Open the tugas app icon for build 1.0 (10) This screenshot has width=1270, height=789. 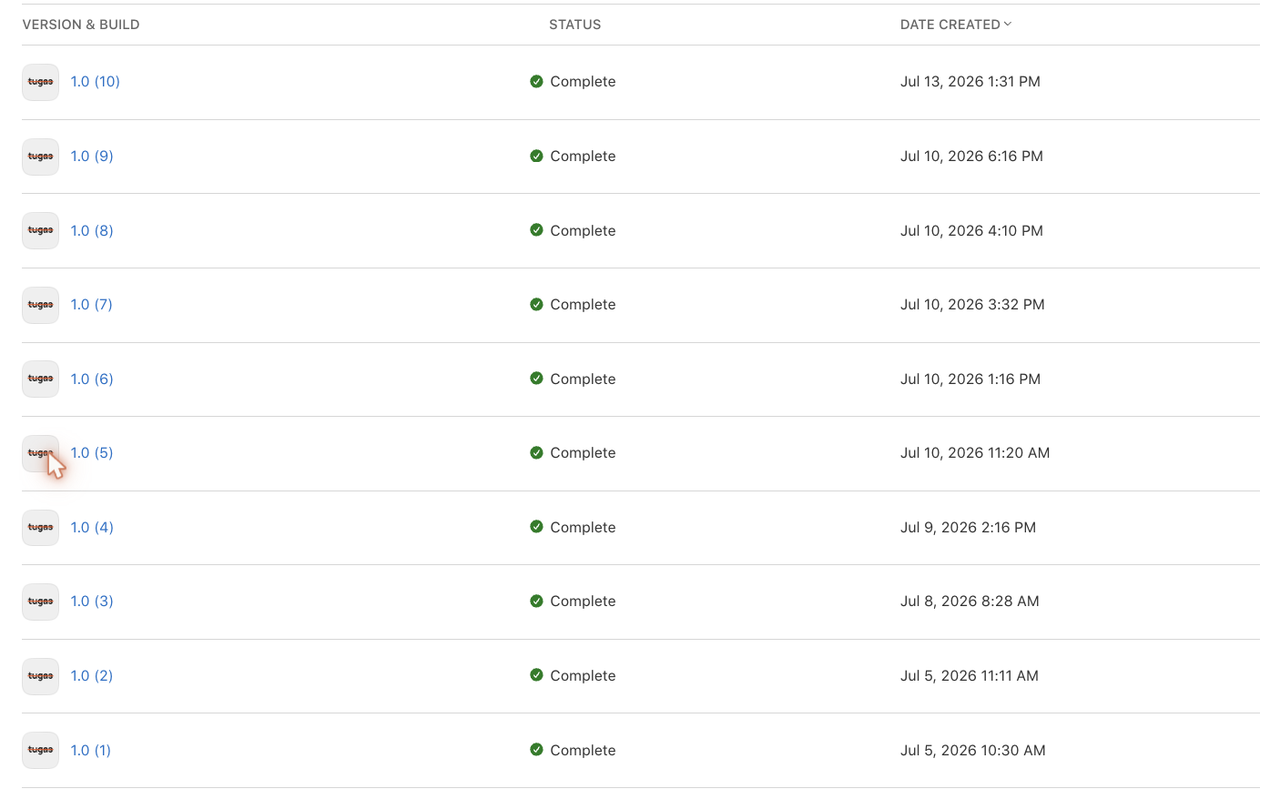point(40,82)
